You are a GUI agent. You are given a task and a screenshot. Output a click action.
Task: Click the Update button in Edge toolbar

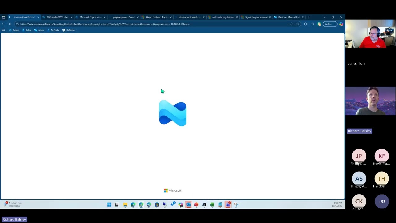(x=329, y=24)
